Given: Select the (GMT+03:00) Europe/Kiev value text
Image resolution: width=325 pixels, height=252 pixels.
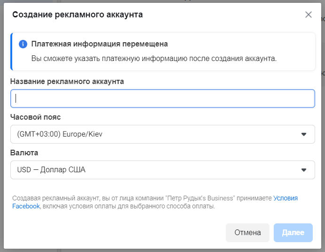Looking at the screenshot, I should [60, 135].
